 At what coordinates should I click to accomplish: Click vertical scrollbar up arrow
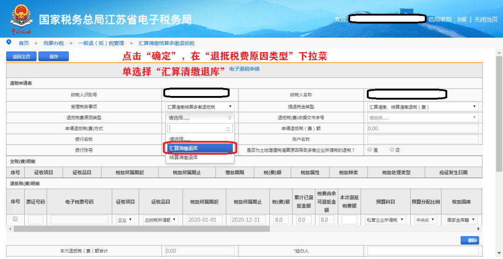(499, 52)
